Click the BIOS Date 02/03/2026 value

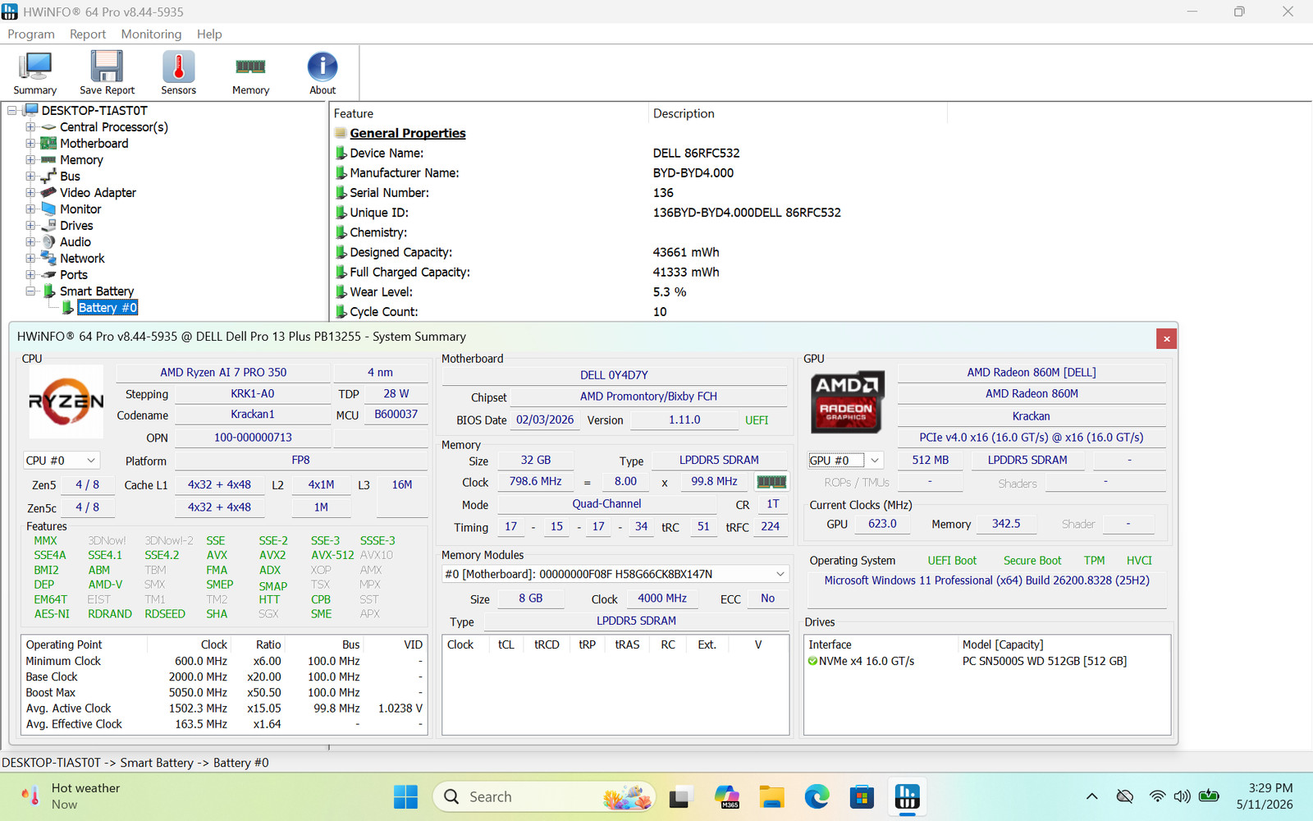545,420
